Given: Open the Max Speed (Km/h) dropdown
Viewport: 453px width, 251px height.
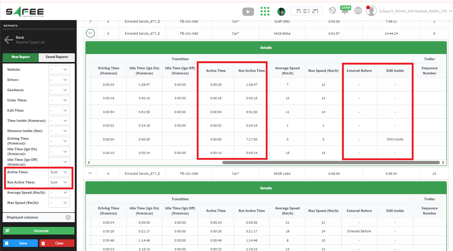Looking at the screenshot, I should tap(59, 202).
